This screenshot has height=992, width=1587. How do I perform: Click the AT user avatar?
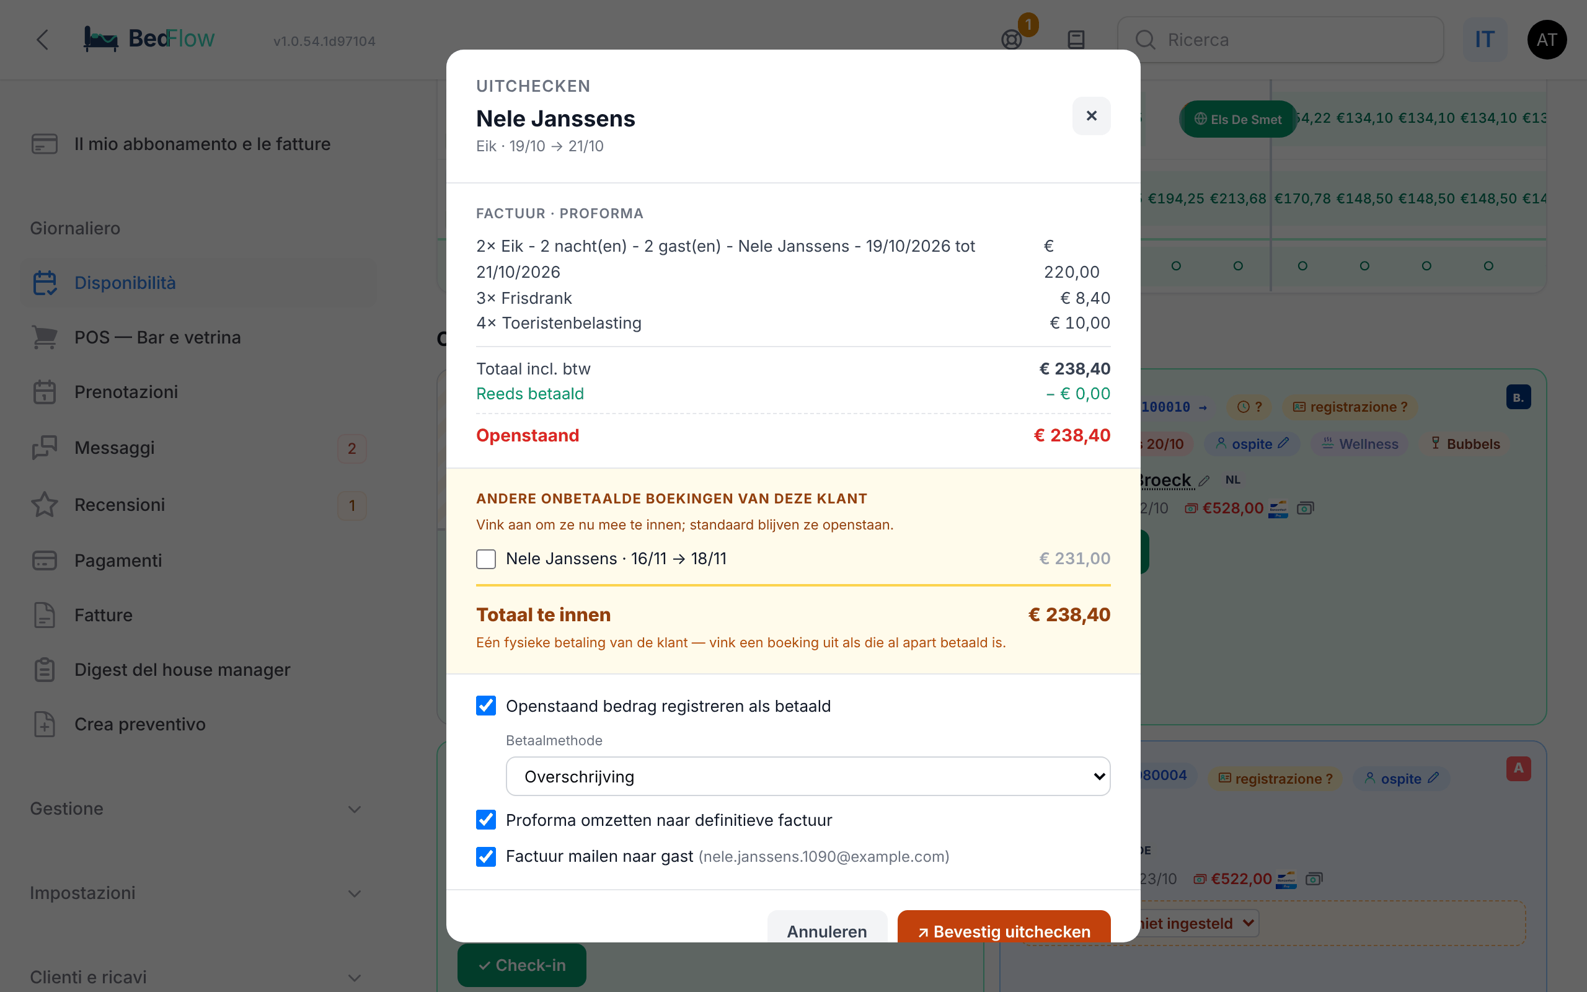pyautogui.click(x=1546, y=39)
